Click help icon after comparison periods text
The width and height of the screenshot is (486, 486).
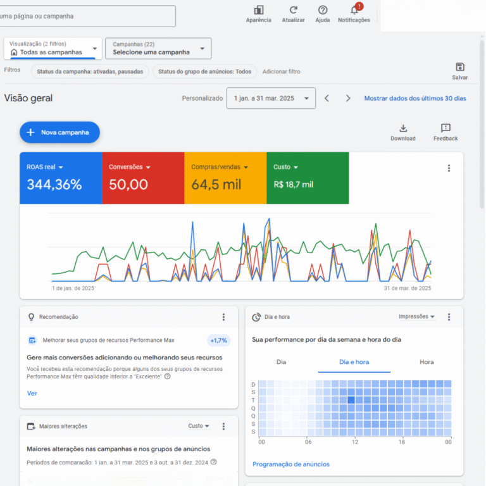click(x=213, y=462)
